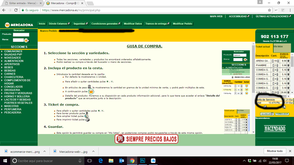Bookmark page with the star icon
Viewport: 294px width, 165px height.
click(x=270, y=10)
